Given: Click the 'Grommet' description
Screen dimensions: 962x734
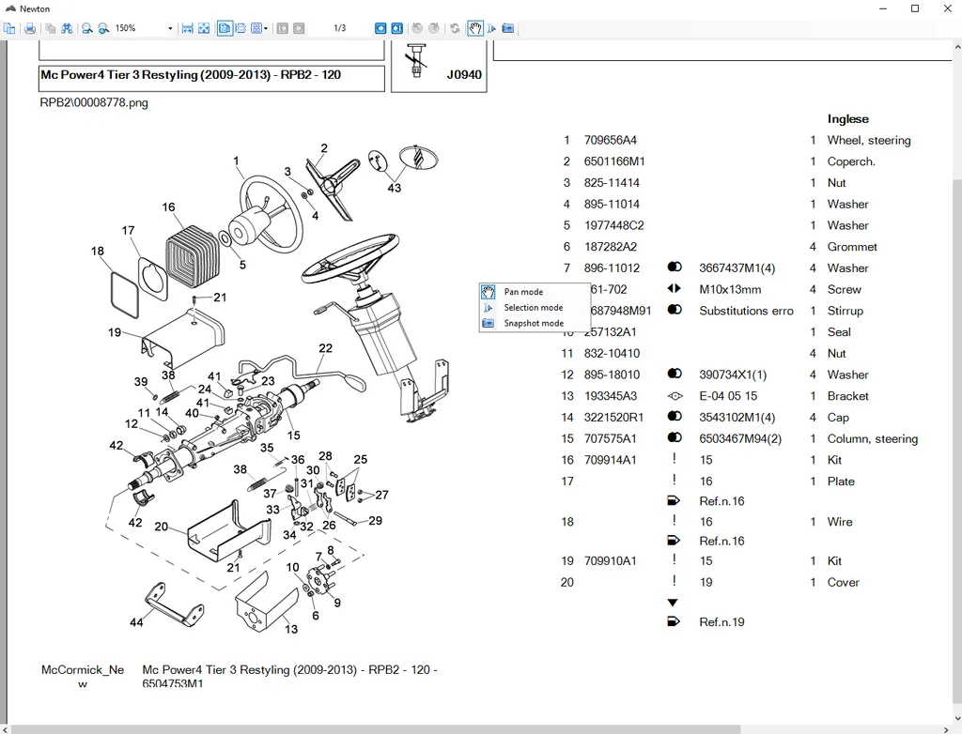Looking at the screenshot, I should pos(851,247).
